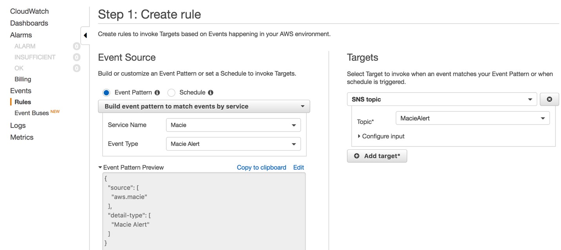This screenshot has width=561, height=250.
Task: Click the ALARM count badge
Action: pos(76,46)
